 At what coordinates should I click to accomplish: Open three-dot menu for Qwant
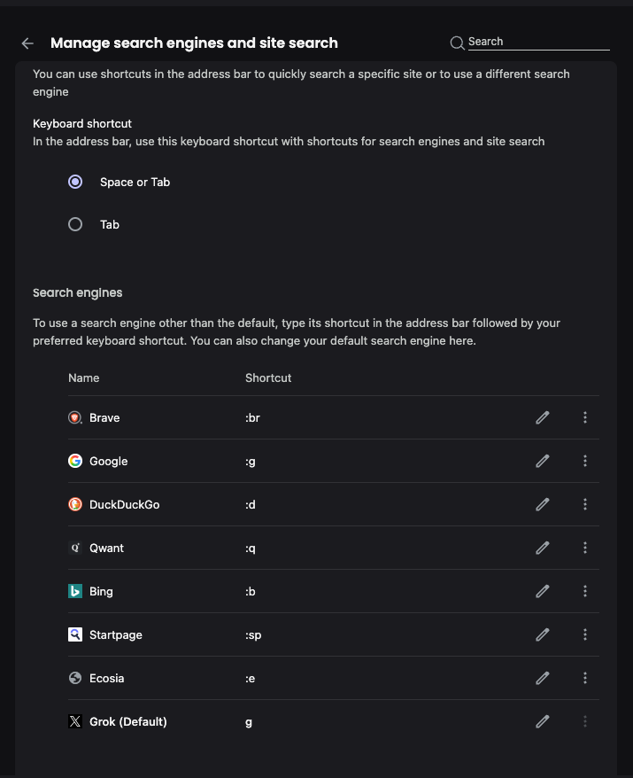[585, 548]
